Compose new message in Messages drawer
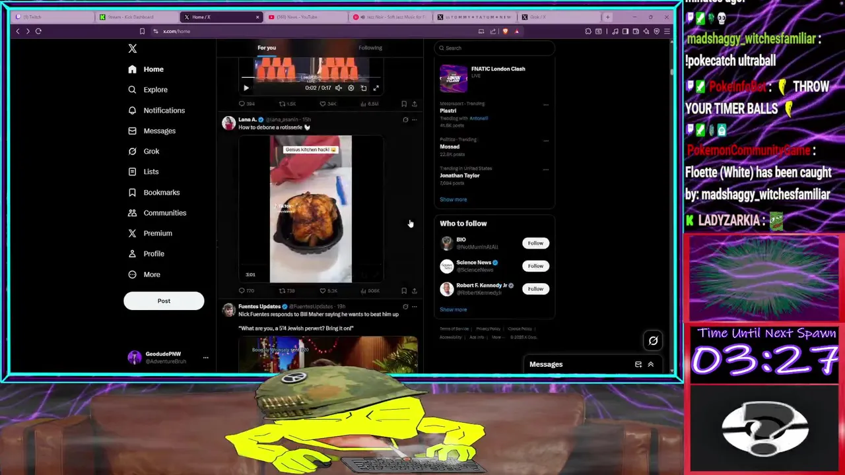This screenshot has height=475, width=845. coord(638,364)
